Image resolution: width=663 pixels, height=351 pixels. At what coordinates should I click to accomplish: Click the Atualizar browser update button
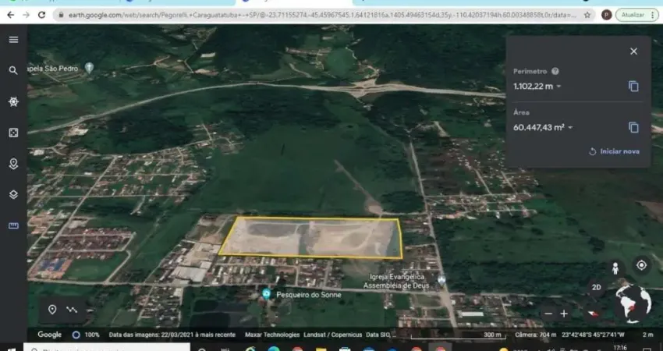coord(636,15)
